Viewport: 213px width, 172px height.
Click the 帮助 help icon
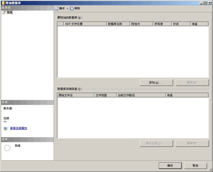pyautogui.click(x=72, y=8)
